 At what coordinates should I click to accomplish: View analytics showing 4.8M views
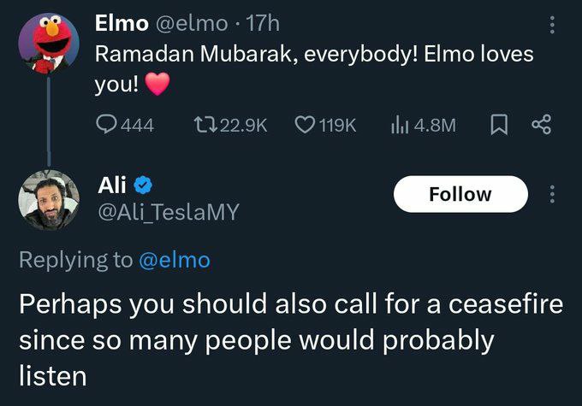[x=398, y=125]
